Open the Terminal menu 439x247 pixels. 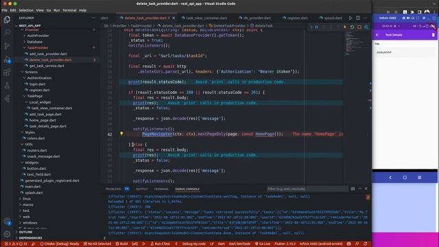(69, 10)
